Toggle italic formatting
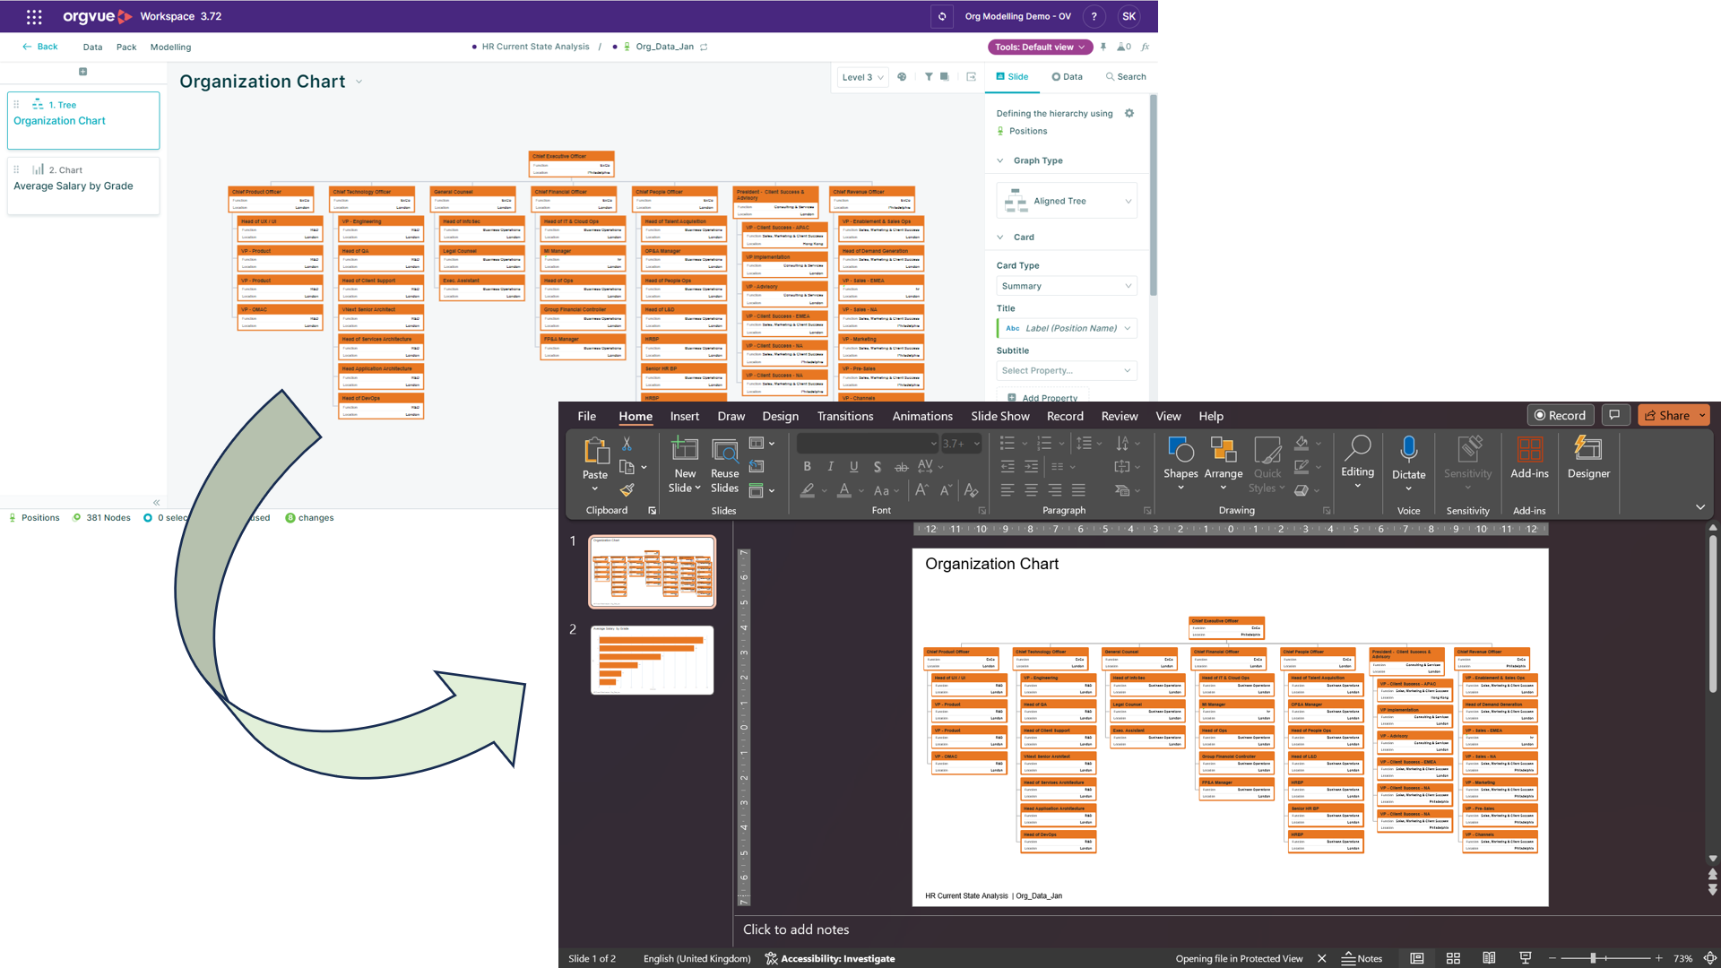The image size is (1721, 968). pyautogui.click(x=830, y=466)
